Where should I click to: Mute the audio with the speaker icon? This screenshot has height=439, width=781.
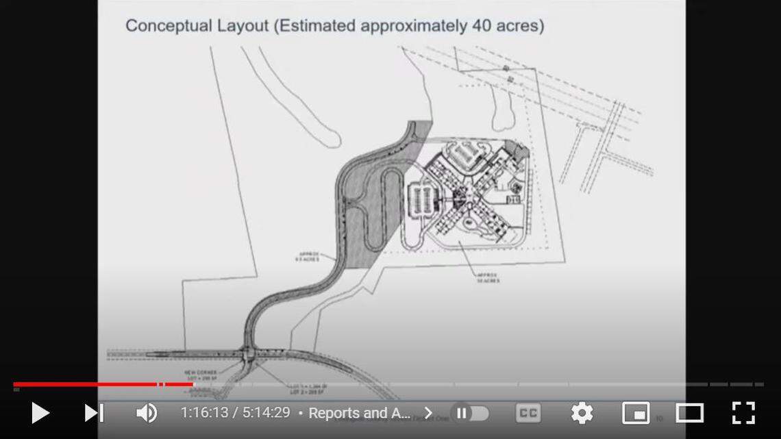click(x=146, y=413)
